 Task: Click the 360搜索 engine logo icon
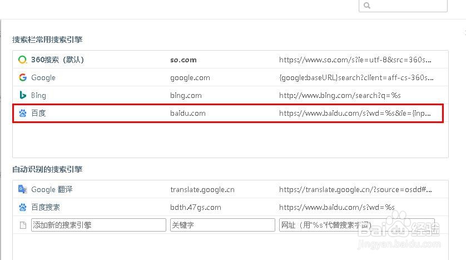(x=22, y=60)
